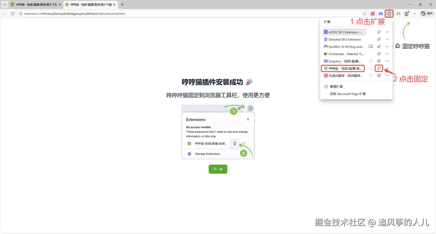Screen dimensions: 436x234
Task: Open more actions for SnapAny
Action: click(387, 61)
